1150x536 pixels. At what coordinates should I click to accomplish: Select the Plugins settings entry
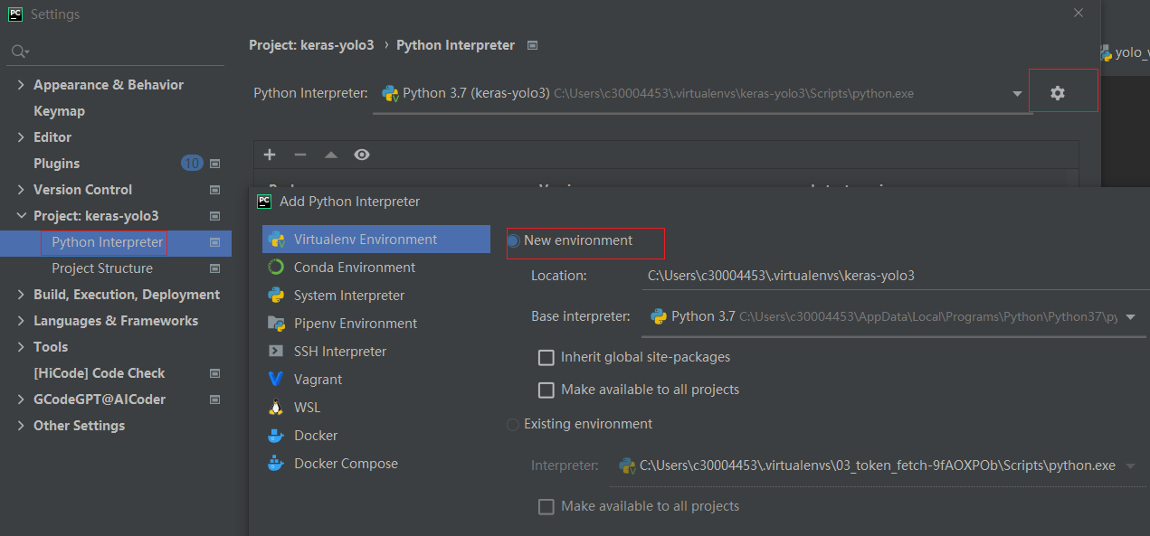pos(56,164)
